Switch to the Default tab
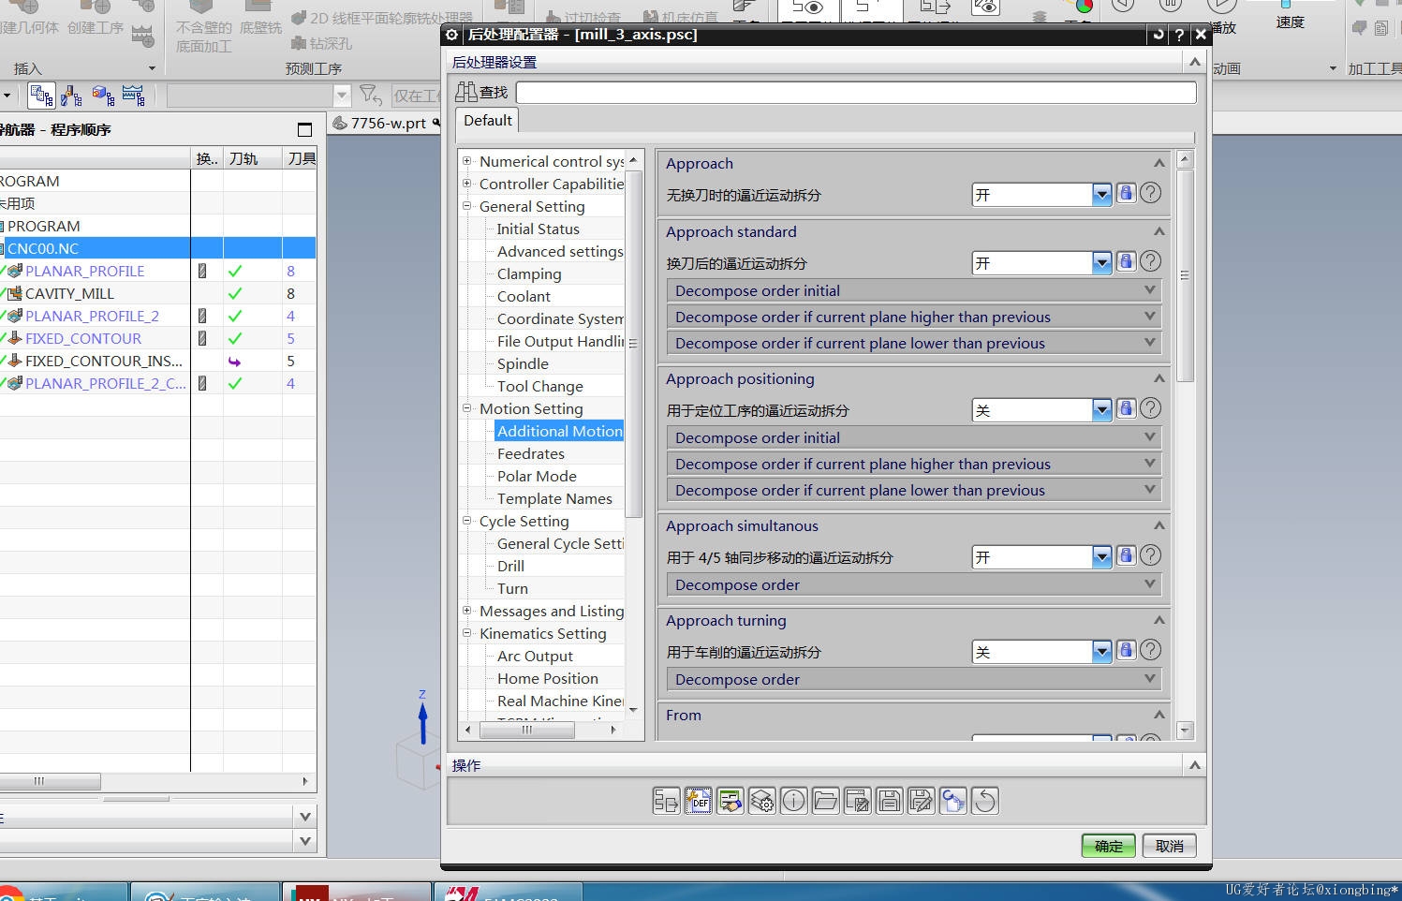 pos(487,121)
